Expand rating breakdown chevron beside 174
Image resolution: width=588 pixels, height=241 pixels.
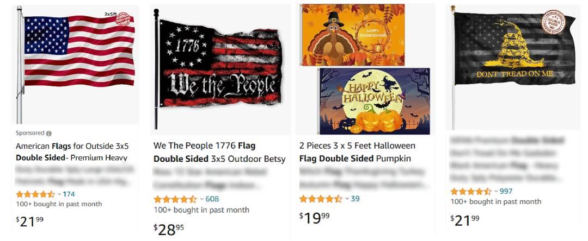[x=59, y=194]
